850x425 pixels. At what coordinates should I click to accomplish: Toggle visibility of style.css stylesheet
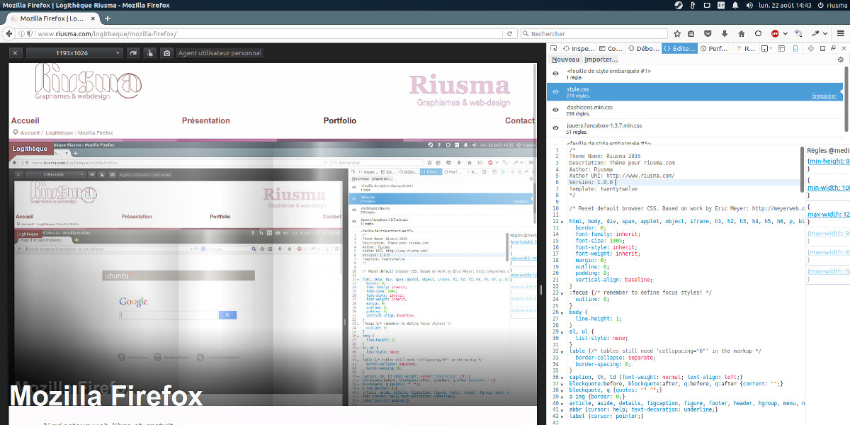point(555,92)
